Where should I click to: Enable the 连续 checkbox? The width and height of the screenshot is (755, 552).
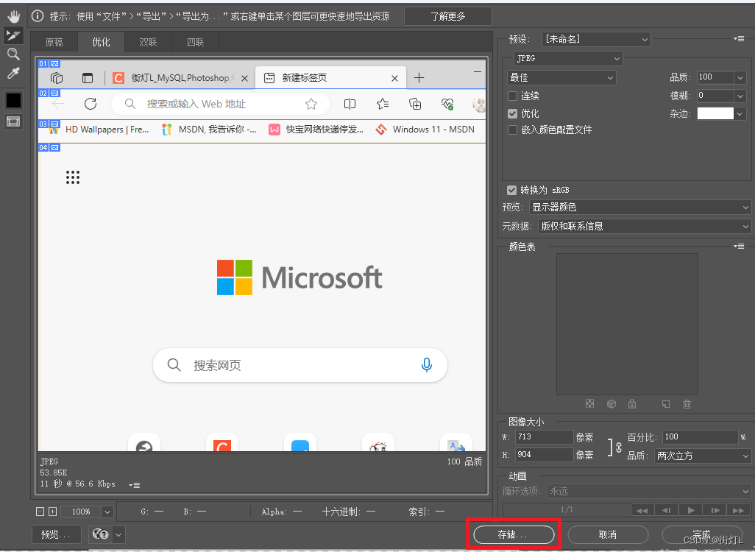tap(512, 96)
